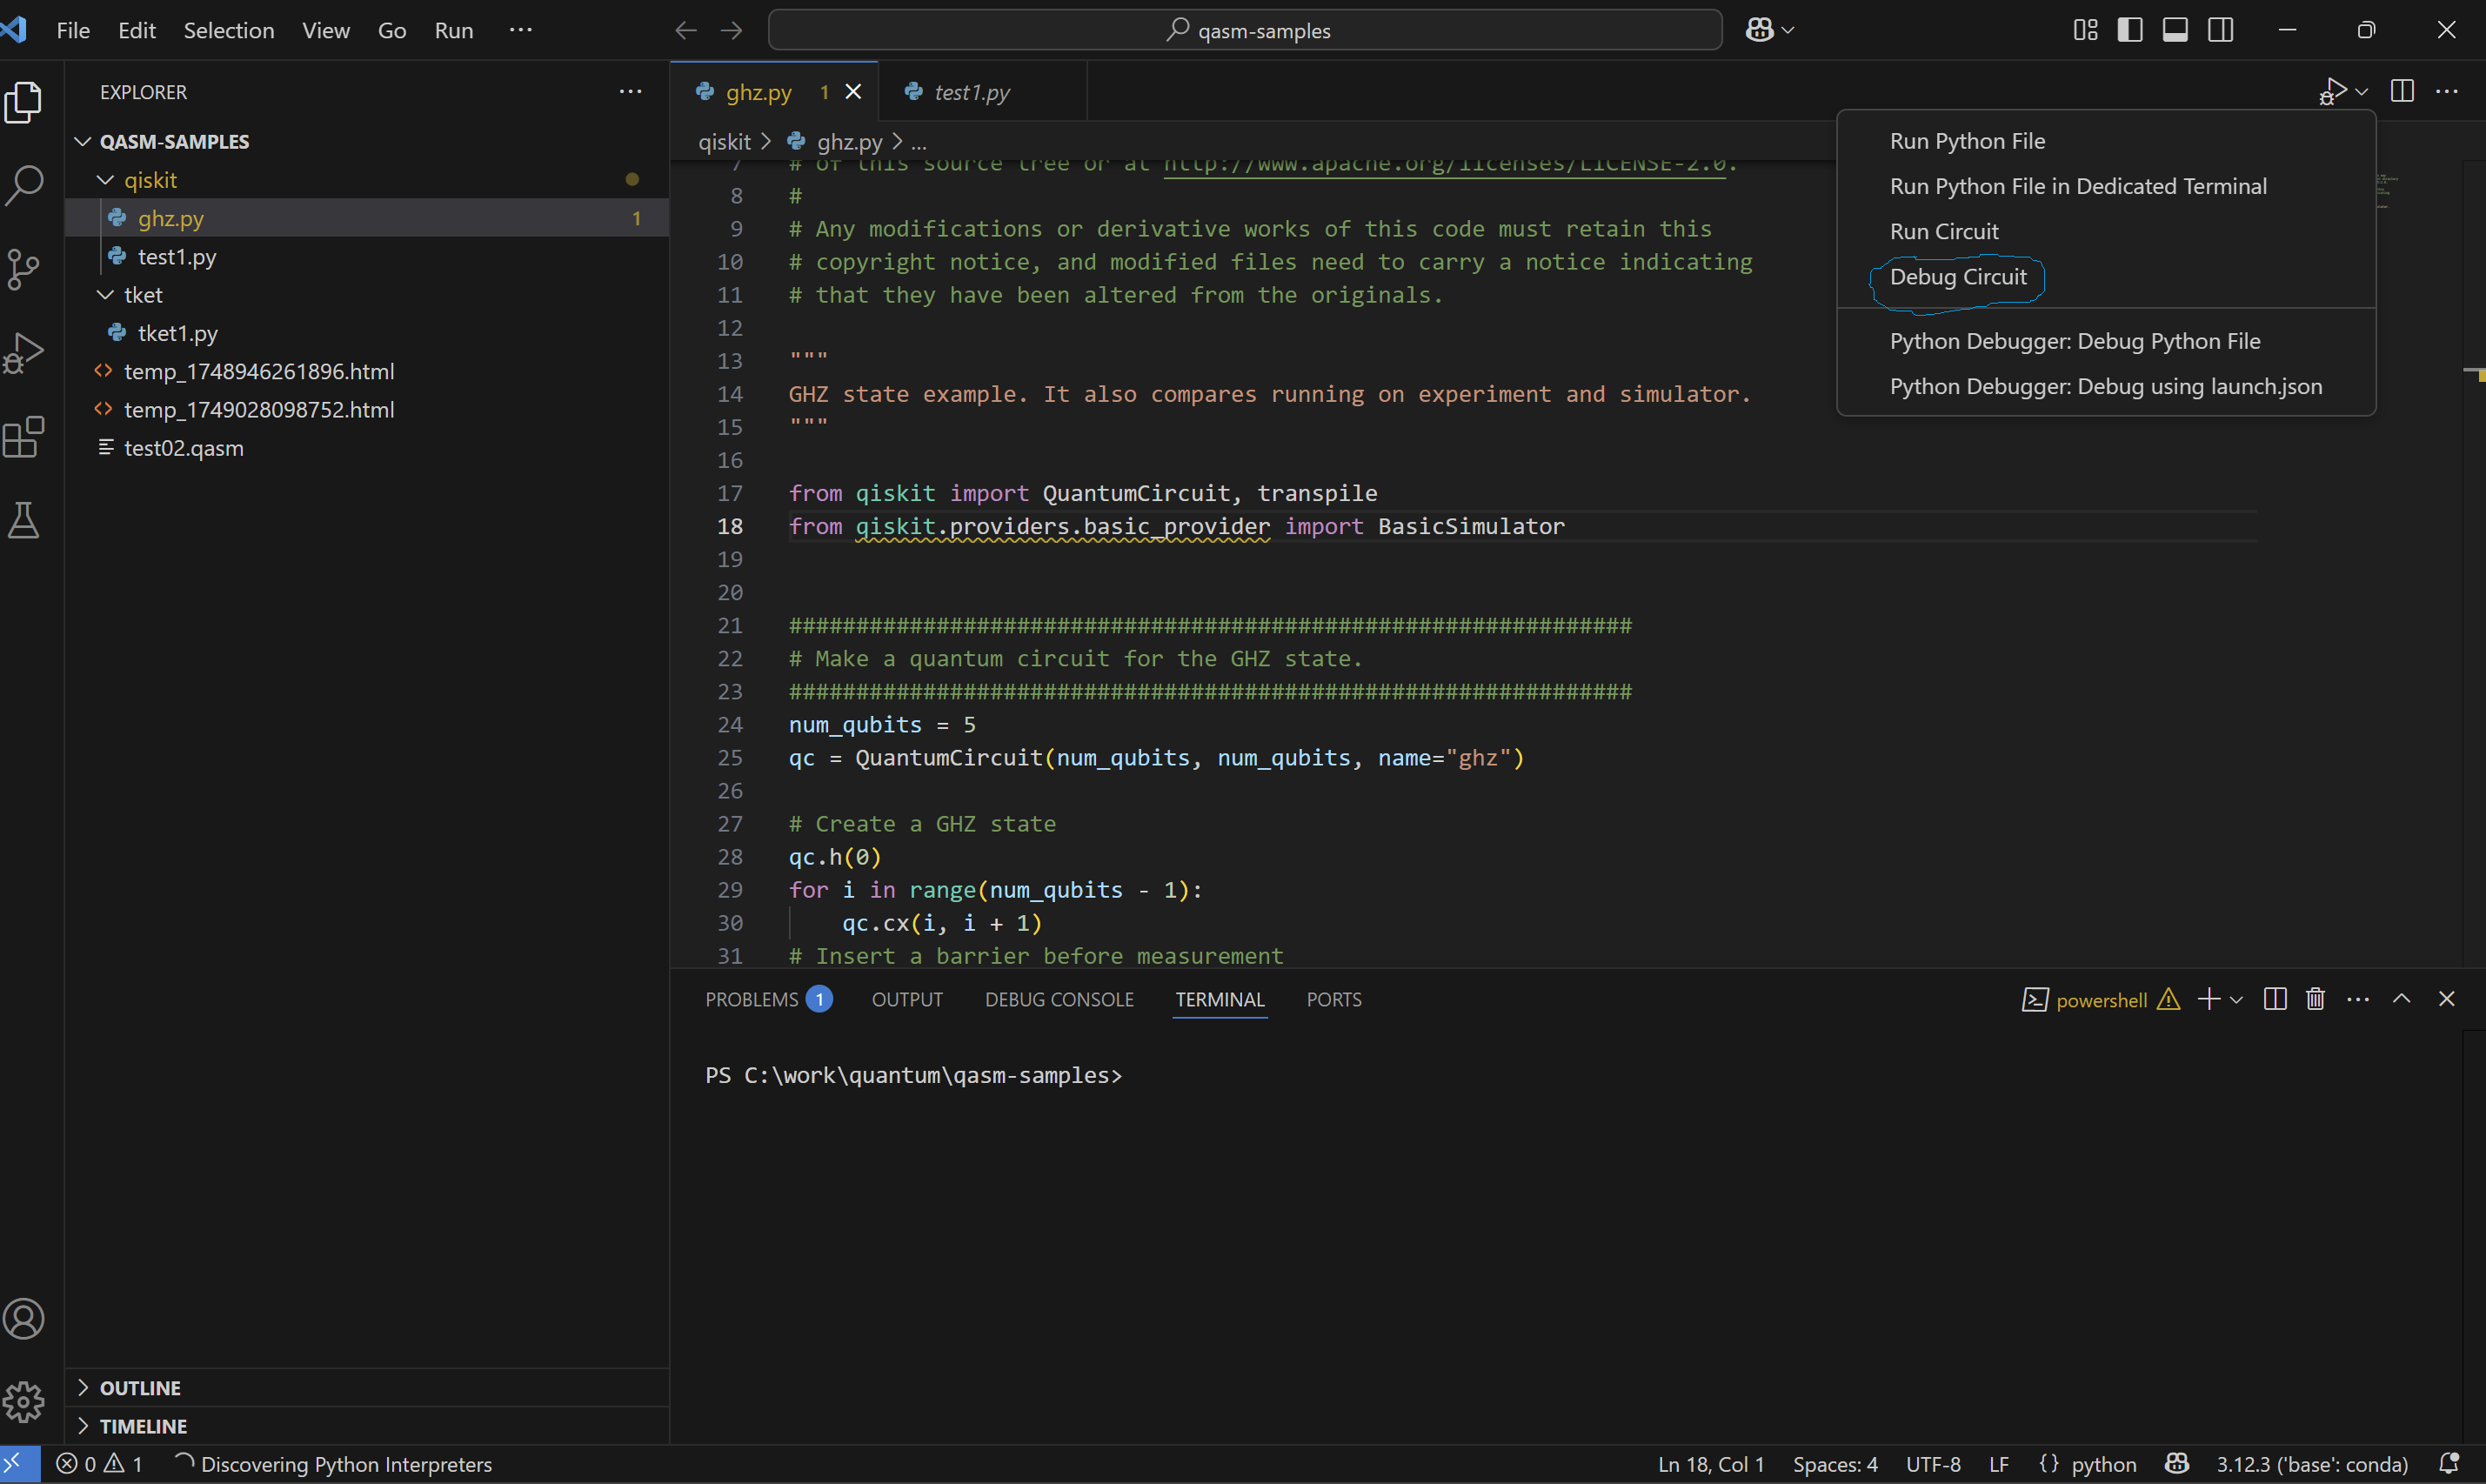
Task: Toggle the bottom Panel layout button
Action: 2175,30
